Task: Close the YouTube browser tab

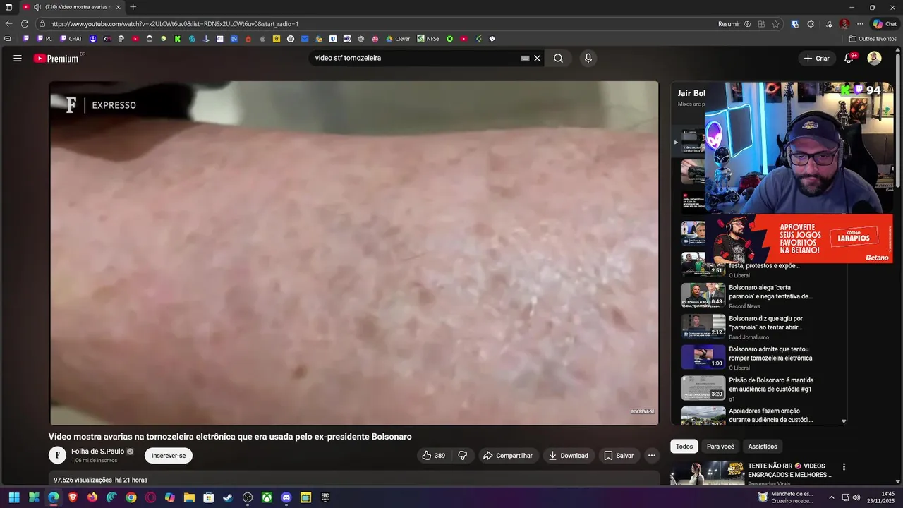Action: [x=118, y=7]
